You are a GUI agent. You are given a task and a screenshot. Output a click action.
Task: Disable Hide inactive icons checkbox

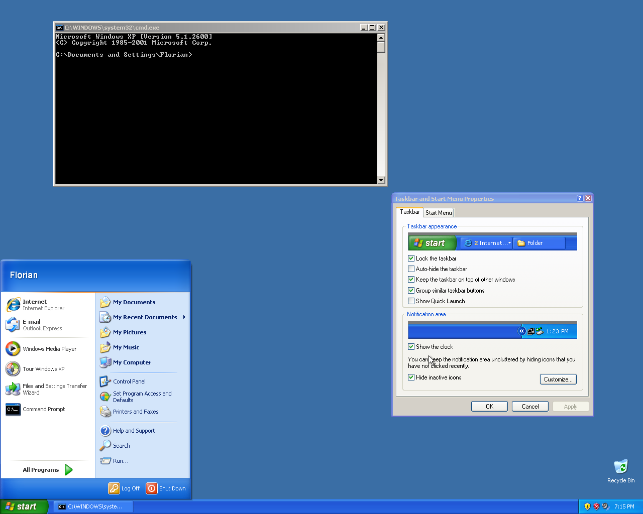(x=411, y=377)
